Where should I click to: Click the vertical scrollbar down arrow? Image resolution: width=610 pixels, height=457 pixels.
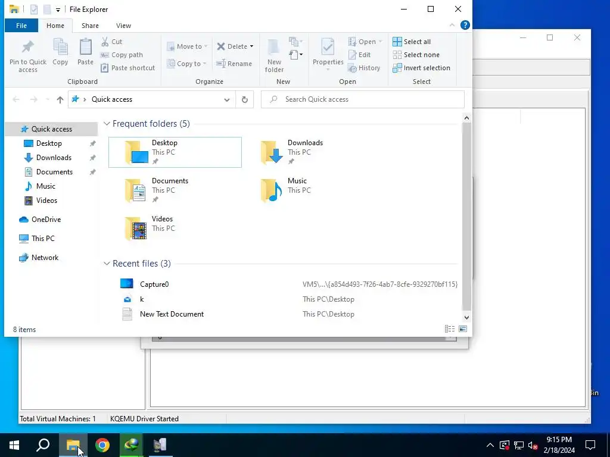click(x=466, y=317)
